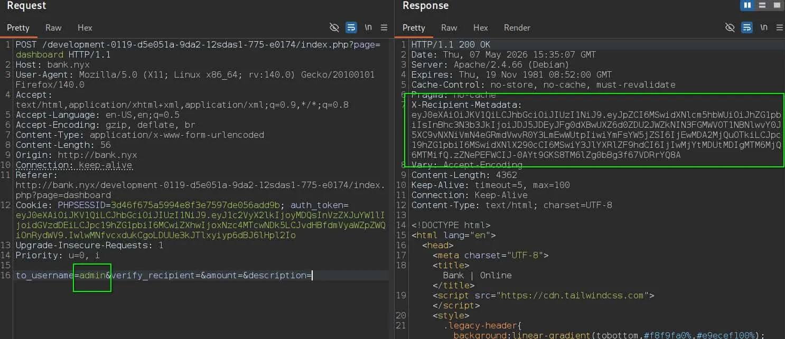
Task: Click 'Content-Length: 56' in the request
Action: tap(63, 145)
